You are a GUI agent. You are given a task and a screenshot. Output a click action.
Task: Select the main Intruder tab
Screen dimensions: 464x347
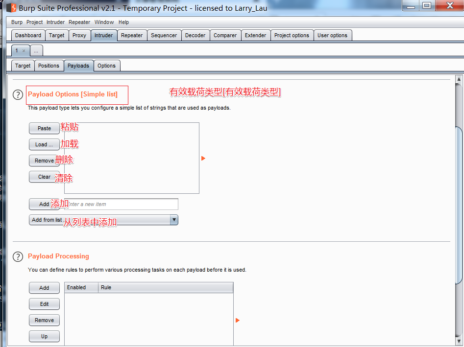103,35
